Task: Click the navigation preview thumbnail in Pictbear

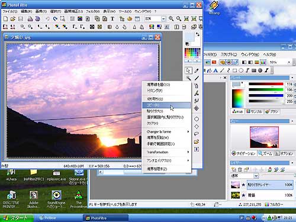Action: 264,137
